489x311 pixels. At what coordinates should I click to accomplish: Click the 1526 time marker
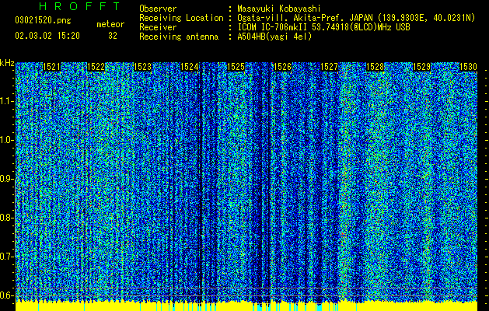[282, 67]
